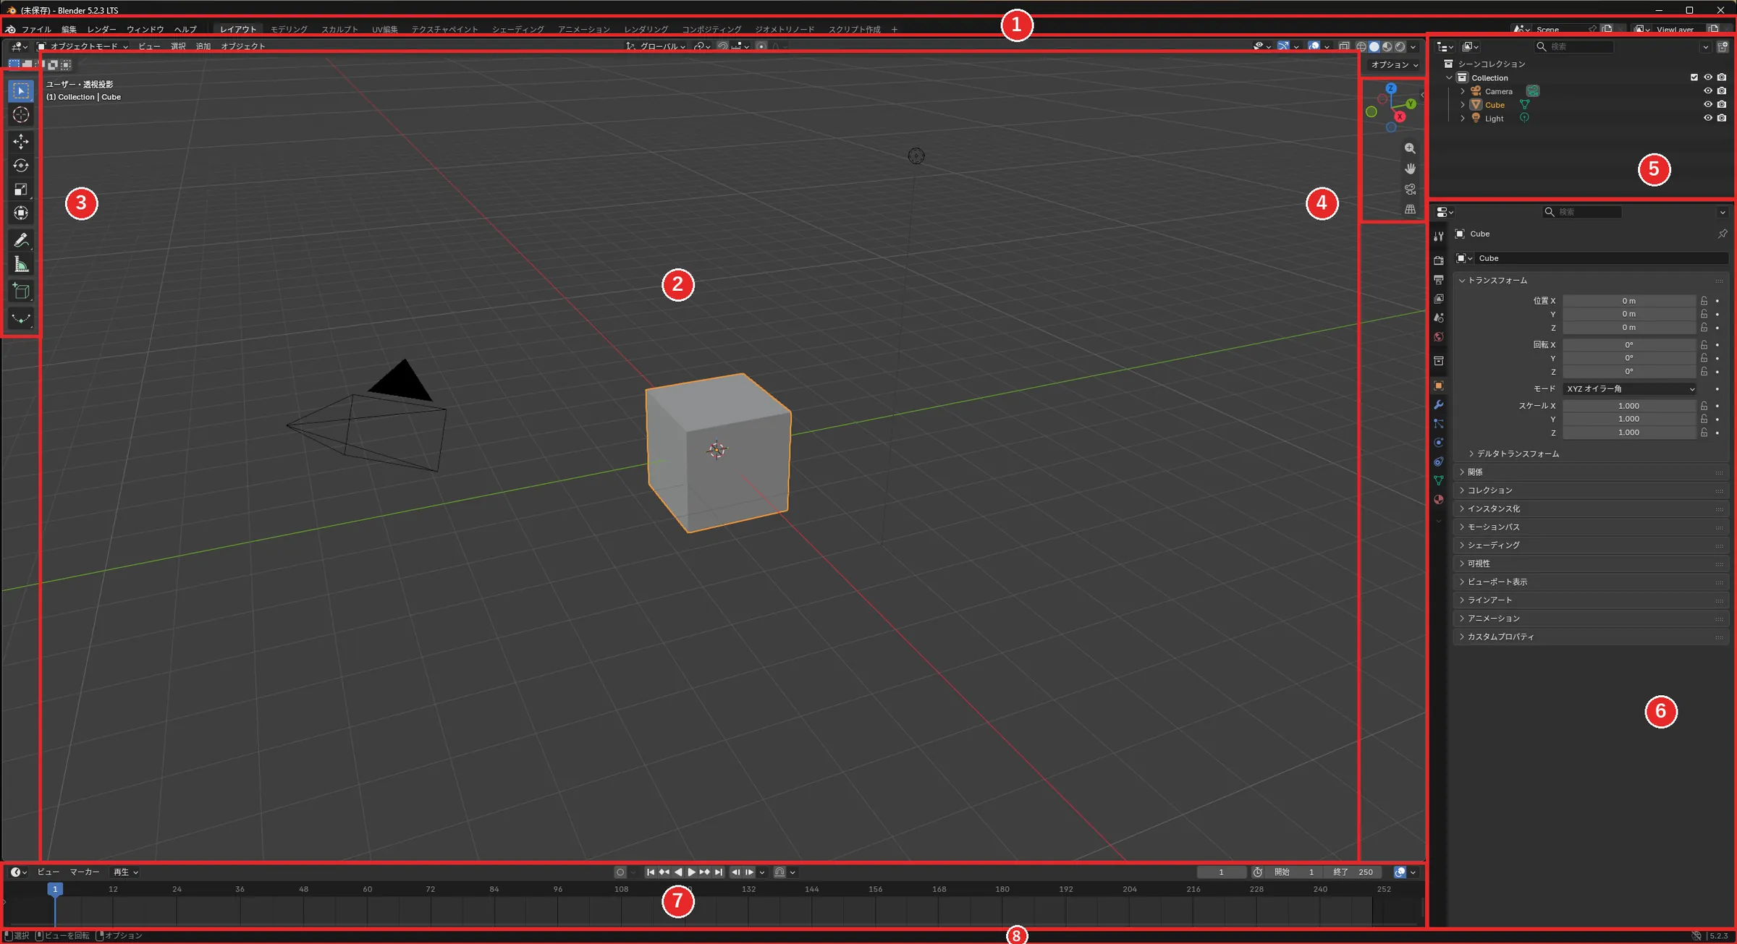Switch to the モデリング workspace tab
Viewport: 1737px width, 944px height.
pyautogui.click(x=289, y=30)
